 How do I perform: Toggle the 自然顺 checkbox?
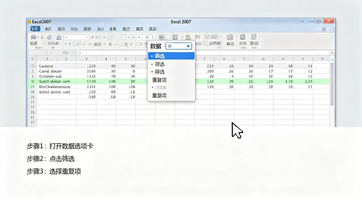pyautogui.click(x=206, y=43)
